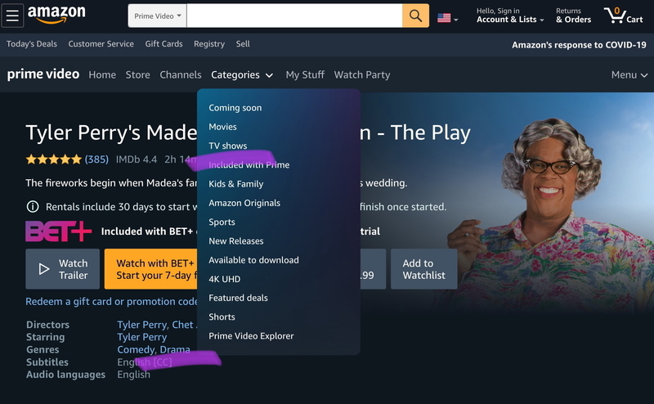The image size is (654, 404).
Task: Click the prime video logo
Action: [x=43, y=74]
